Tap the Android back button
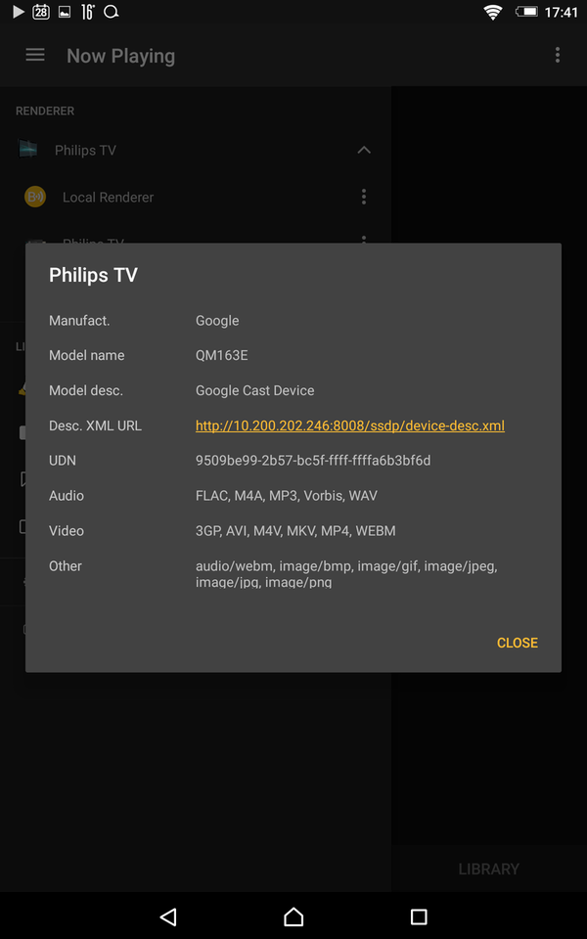The image size is (587, 939). coord(168,917)
